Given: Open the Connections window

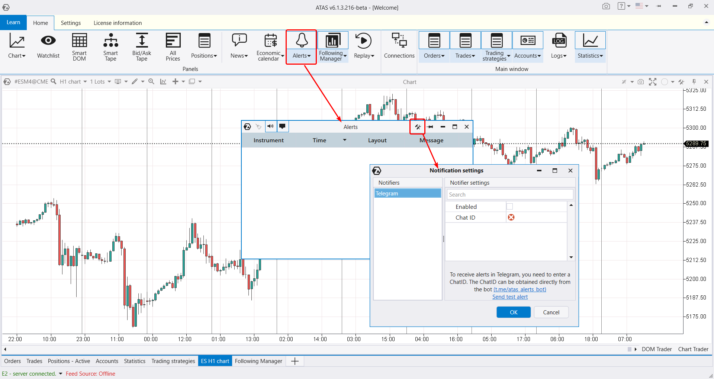Looking at the screenshot, I should click(x=399, y=46).
